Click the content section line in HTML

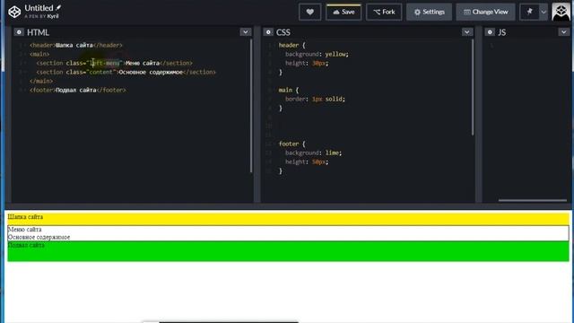(126, 72)
